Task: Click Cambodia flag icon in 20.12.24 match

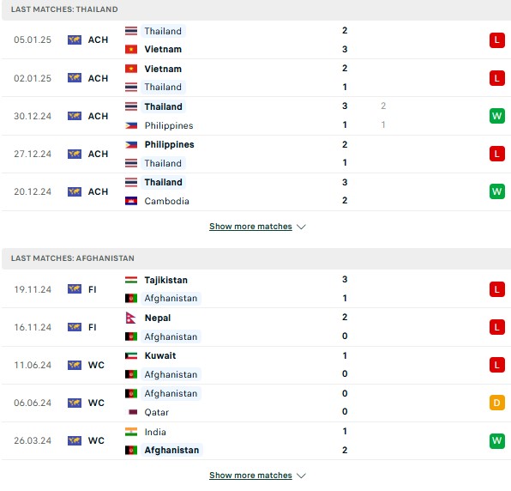Action: coord(131,201)
